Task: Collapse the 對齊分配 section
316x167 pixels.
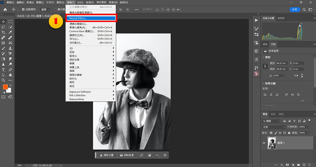Action: pyautogui.click(x=263, y=83)
